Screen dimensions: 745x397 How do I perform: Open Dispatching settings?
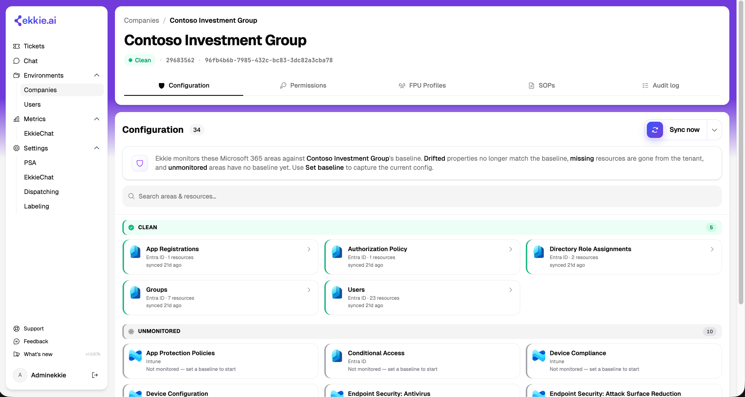(x=62, y=192)
